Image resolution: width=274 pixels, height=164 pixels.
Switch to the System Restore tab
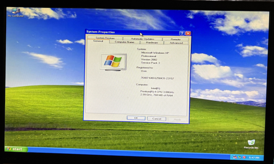tap(105, 38)
